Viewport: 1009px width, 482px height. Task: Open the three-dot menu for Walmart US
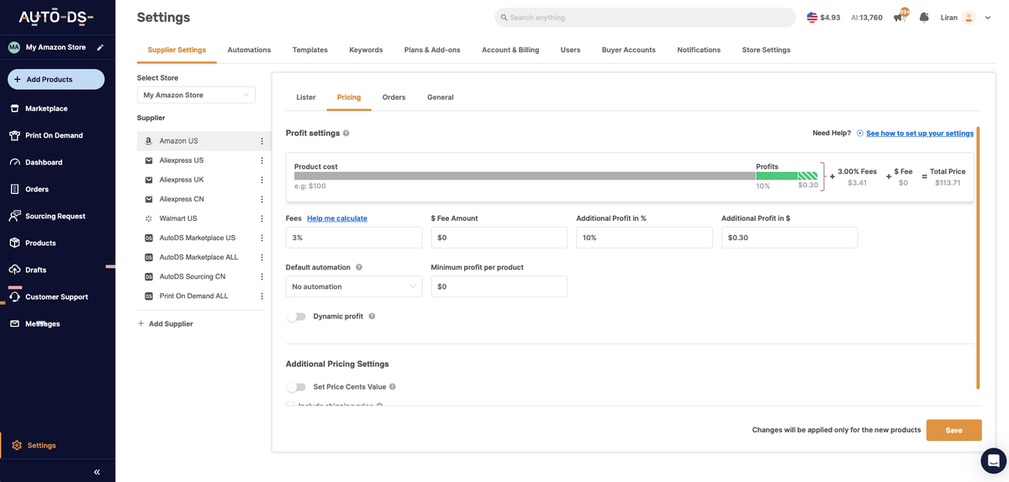(261, 218)
